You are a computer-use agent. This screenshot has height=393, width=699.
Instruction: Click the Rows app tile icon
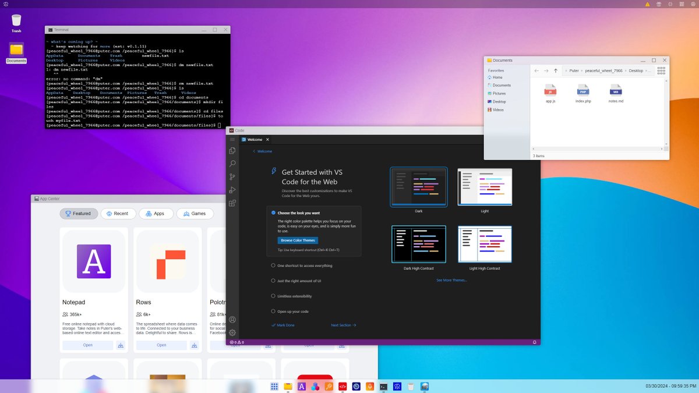tap(168, 261)
